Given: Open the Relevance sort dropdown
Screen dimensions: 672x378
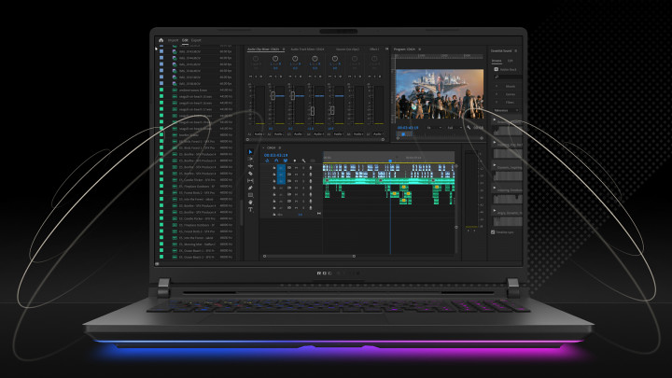Looking at the screenshot, I should coord(506,110).
